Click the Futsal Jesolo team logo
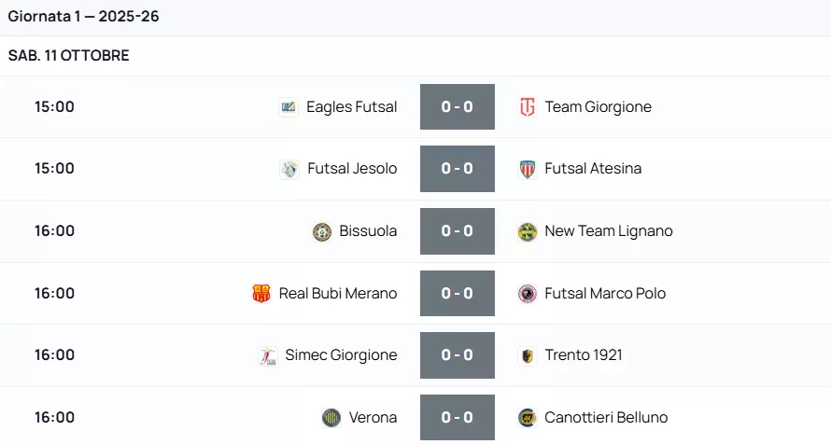This screenshot has height=444, width=831. (x=289, y=169)
